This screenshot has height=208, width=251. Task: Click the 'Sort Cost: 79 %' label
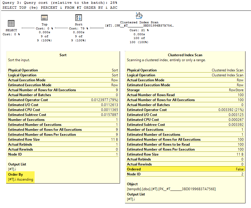78,27
